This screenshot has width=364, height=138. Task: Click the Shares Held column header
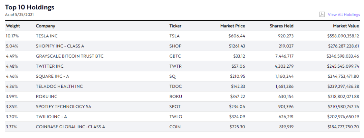[x=281, y=26]
